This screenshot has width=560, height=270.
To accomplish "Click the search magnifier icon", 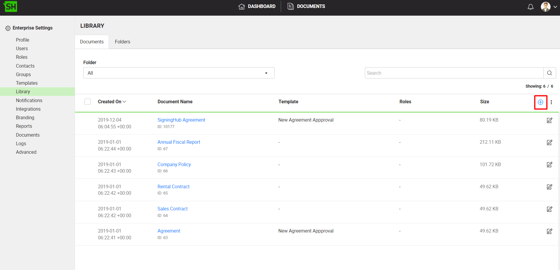I will [x=549, y=73].
